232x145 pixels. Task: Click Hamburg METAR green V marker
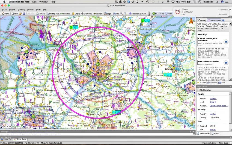[x=97, y=64]
